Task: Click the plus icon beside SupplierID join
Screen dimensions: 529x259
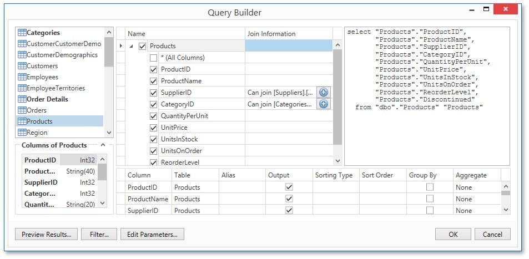Action: [324, 93]
